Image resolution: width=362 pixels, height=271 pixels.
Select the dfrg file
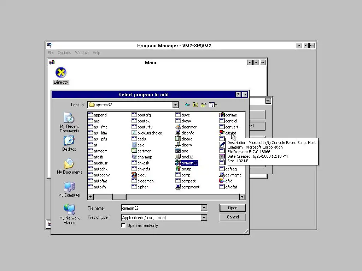coord(226,181)
